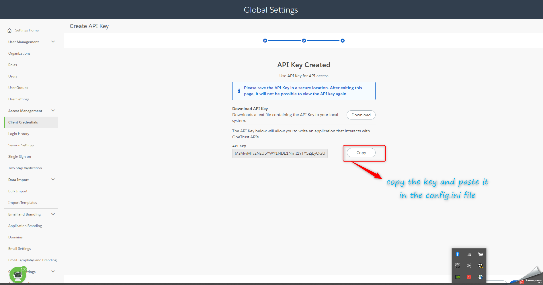
Task: View Login History
Action: (x=19, y=134)
